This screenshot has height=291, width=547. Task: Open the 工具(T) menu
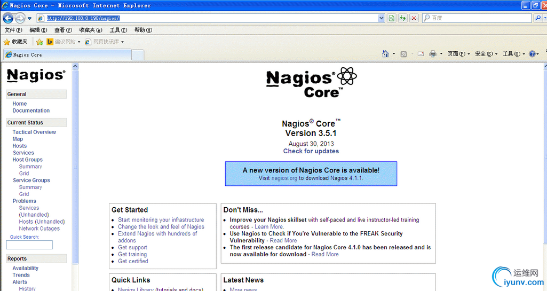click(x=118, y=30)
